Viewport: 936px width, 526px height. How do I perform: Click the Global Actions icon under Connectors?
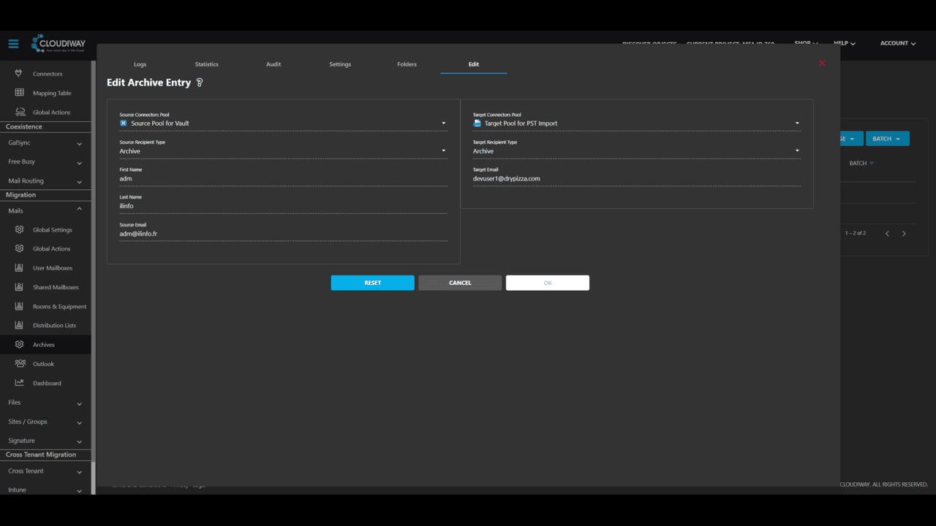19,112
